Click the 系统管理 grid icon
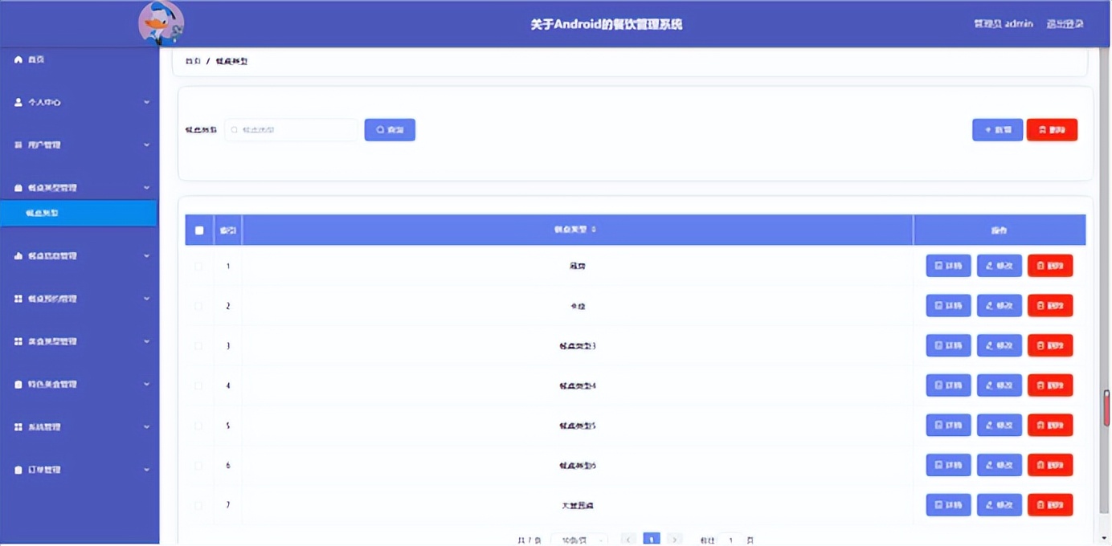This screenshot has height=546, width=1112. [x=18, y=426]
